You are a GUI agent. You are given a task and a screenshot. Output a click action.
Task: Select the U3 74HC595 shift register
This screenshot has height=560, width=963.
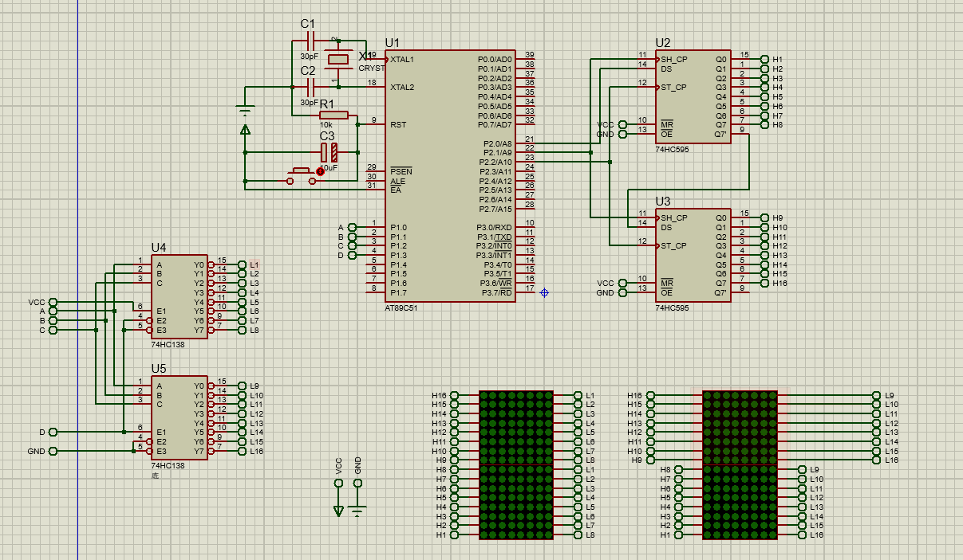pyautogui.click(x=693, y=255)
